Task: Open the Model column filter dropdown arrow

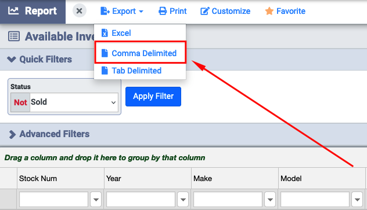Action: tap(357, 200)
